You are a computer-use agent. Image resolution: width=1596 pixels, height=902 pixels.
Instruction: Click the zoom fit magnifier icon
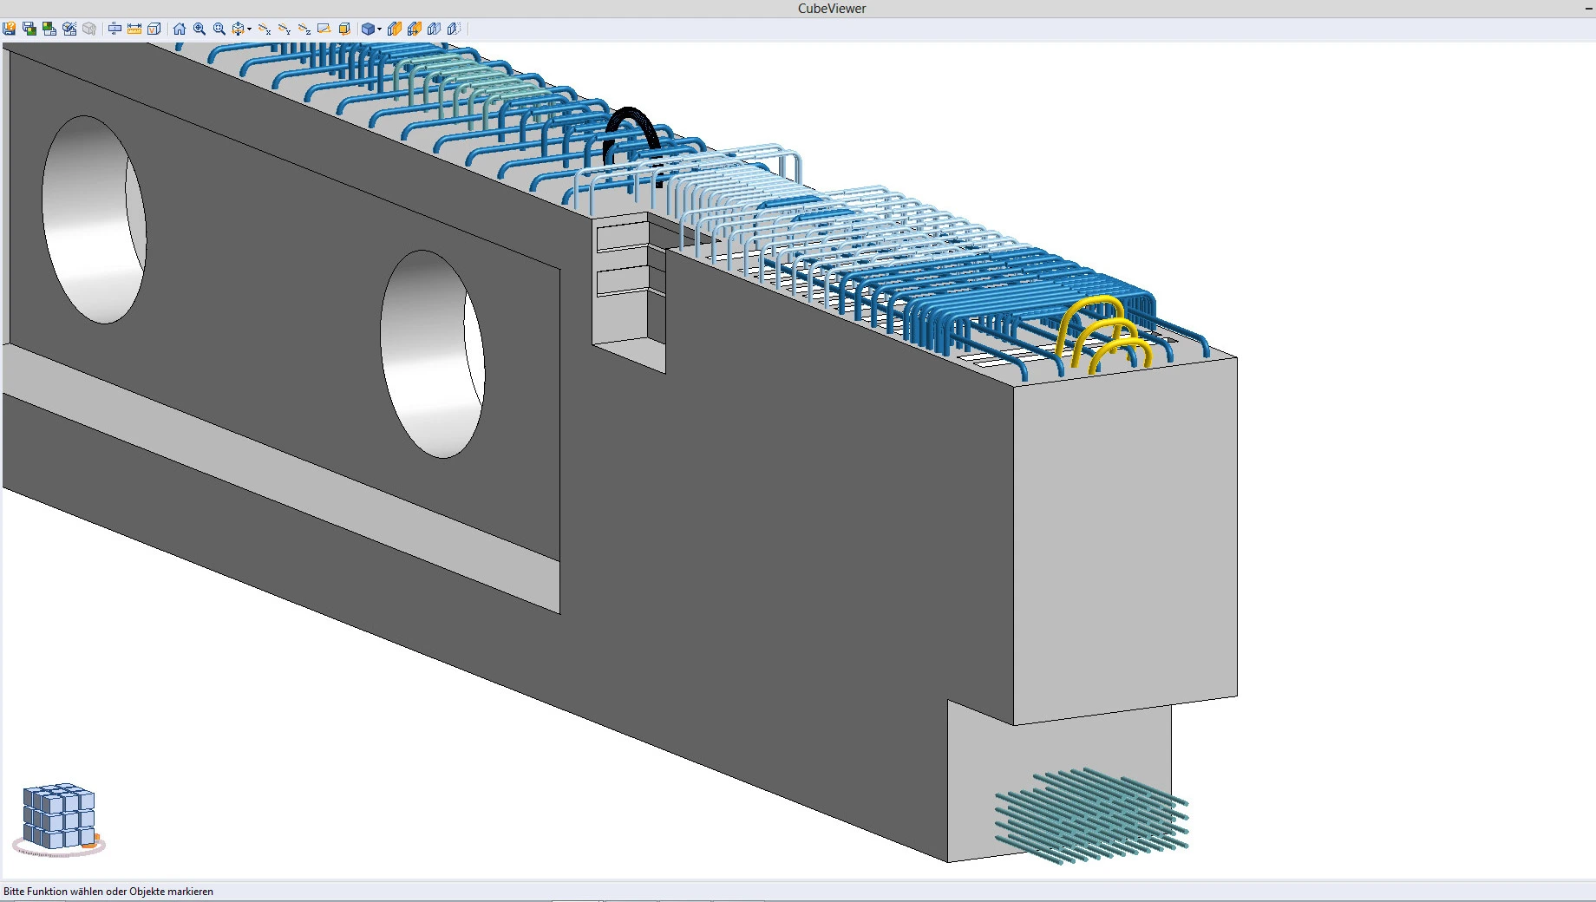click(x=219, y=29)
